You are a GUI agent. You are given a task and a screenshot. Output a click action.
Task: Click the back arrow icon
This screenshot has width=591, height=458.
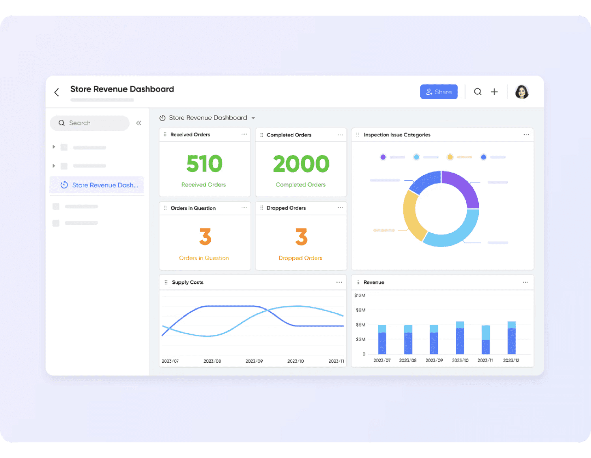57,92
